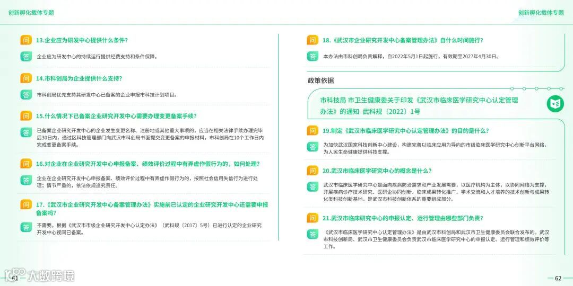Click the answer starting 已备案企业研究开发中心的企业发生变更
Image resolution: width=573 pixels, height=286 pixels.
(x=150, y=137)
